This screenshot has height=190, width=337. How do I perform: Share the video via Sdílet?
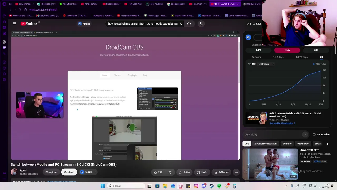[x=184, y=172]
